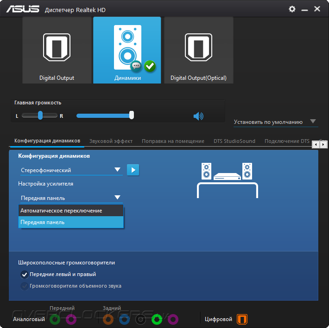The image size is (329, 328).
Task: Click the chat bubble icon on Динамики
Action: pos(136,66)
